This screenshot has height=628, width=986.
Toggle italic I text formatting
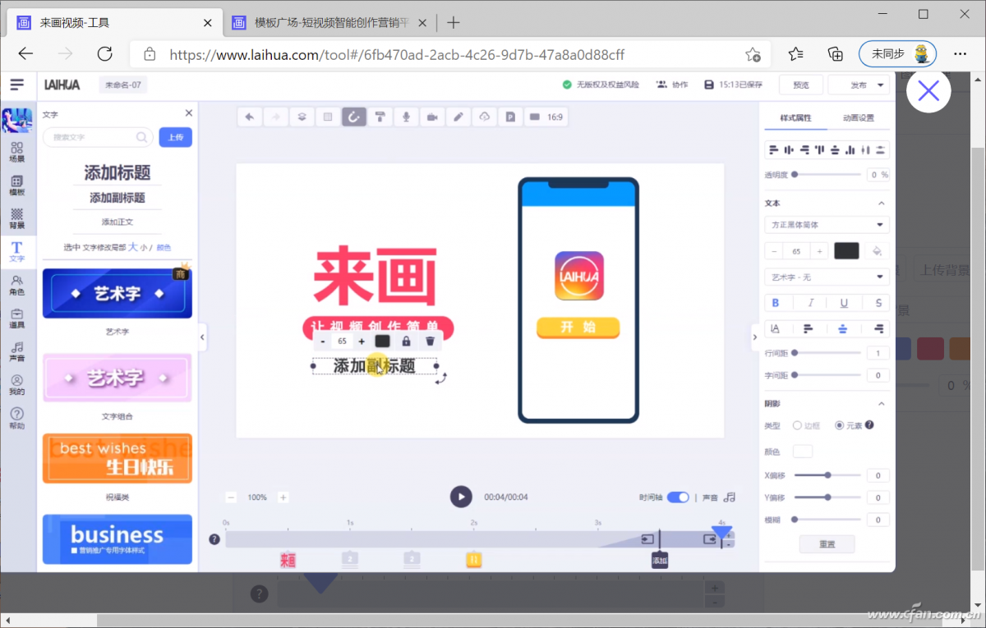coord(810,303)
